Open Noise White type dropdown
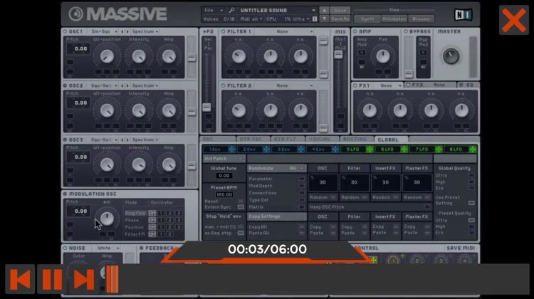The width and height of the screenshot is (534, 299). (108, 248)
